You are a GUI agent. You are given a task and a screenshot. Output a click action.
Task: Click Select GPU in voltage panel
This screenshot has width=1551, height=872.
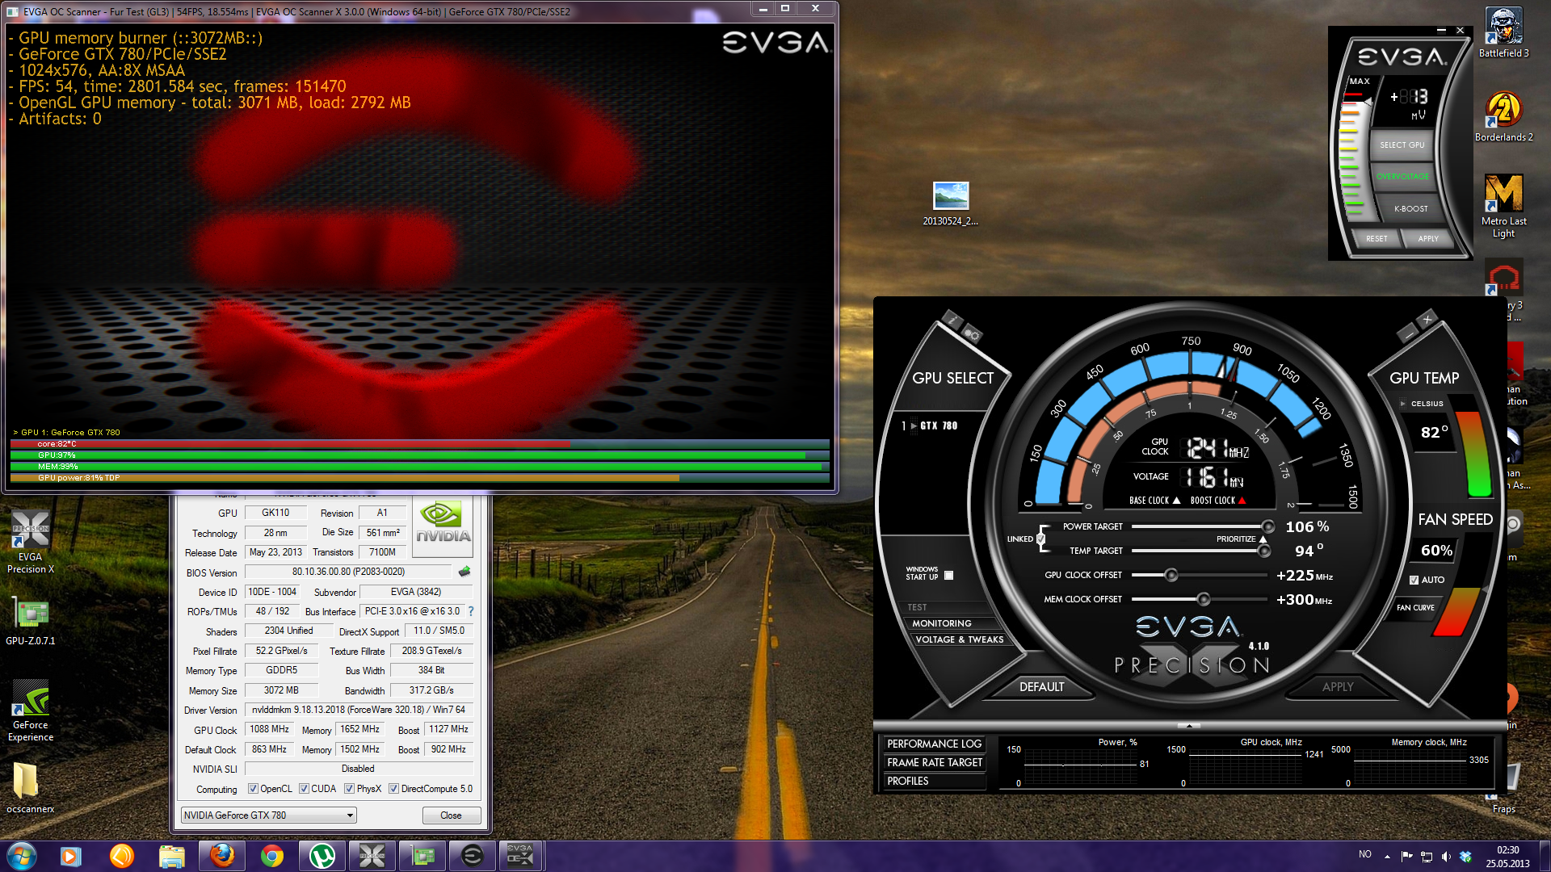[x=1402, y=145]
